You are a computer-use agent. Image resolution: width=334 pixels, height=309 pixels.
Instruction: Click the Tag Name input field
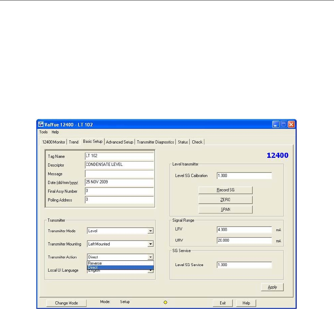(119, 156)
